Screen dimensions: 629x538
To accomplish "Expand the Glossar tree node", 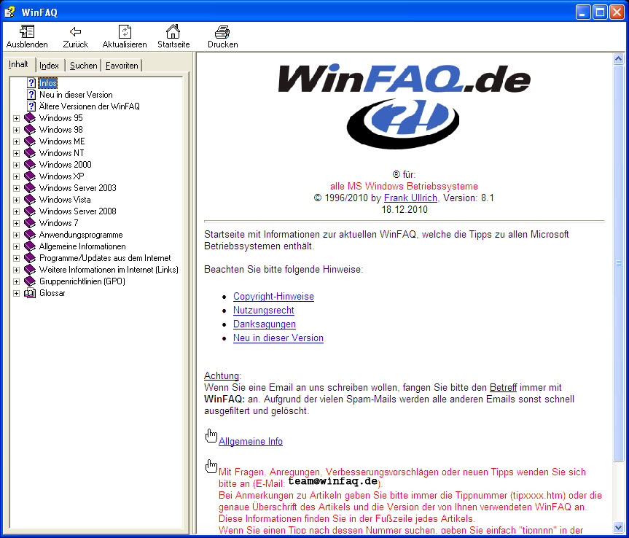I will click(17, 293).
